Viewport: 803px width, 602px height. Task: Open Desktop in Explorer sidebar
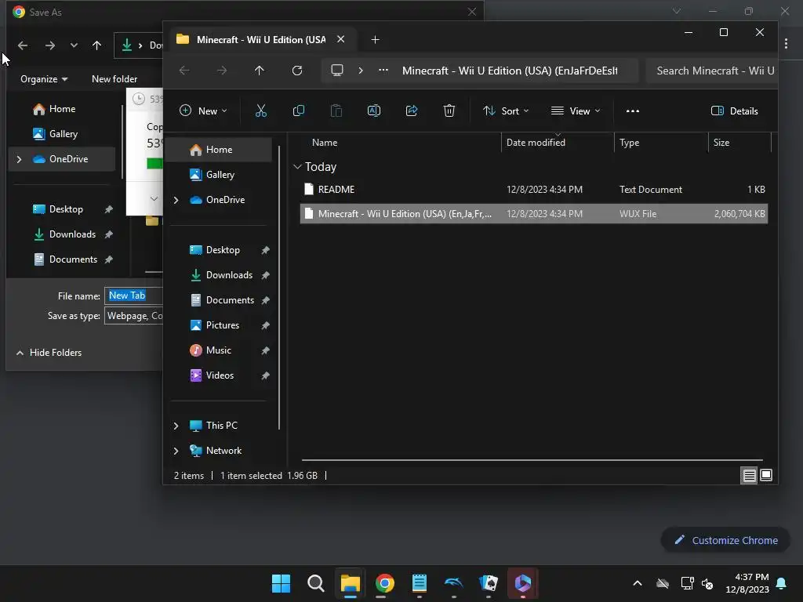[x=220, y=250]
